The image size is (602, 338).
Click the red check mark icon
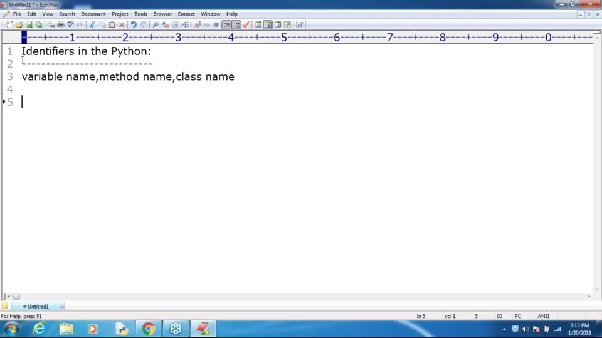(x=246, y=25)
